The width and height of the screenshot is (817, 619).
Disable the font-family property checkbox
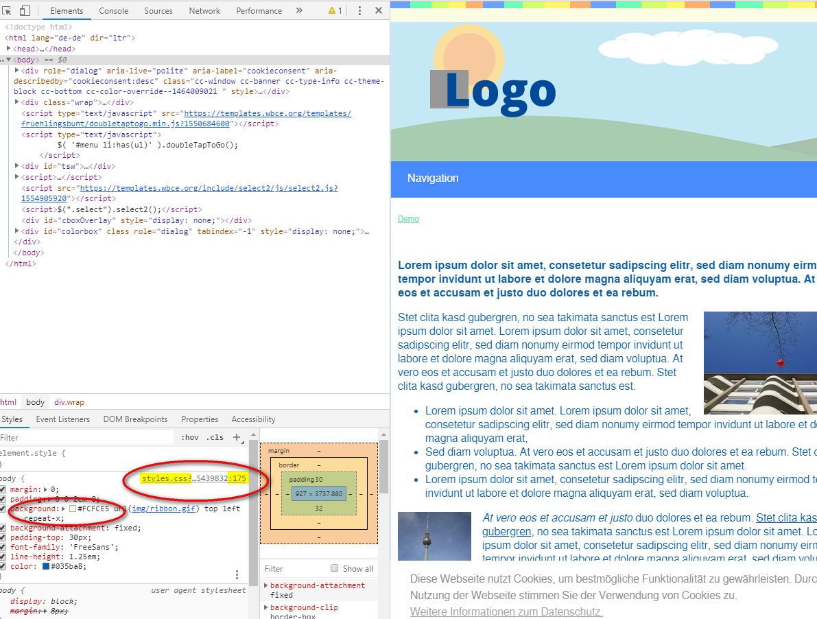[3, 547]
